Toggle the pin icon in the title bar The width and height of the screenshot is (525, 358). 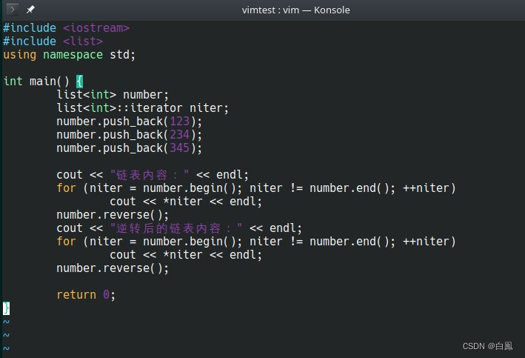click(30, 10)
